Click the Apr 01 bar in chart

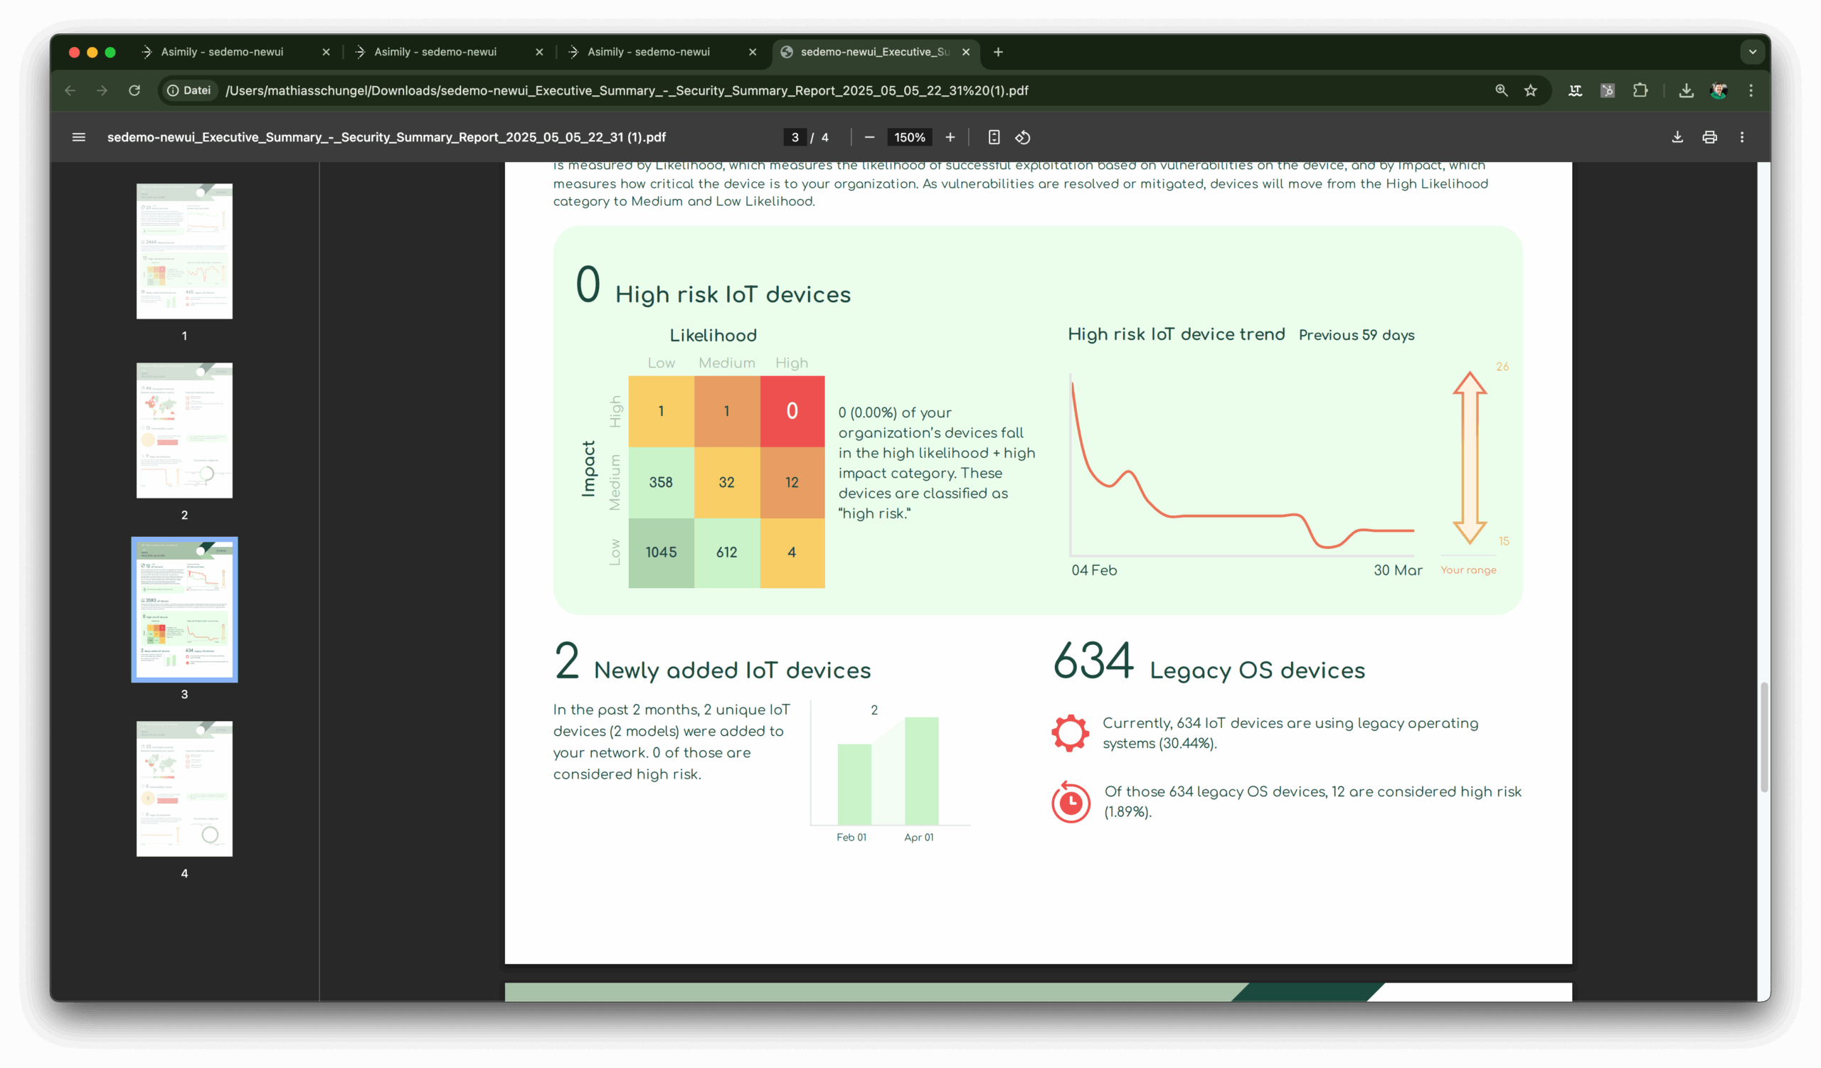(x=921, y=771)
